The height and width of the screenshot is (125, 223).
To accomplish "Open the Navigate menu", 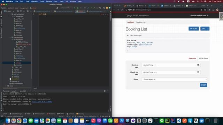I will coord(34,1).
